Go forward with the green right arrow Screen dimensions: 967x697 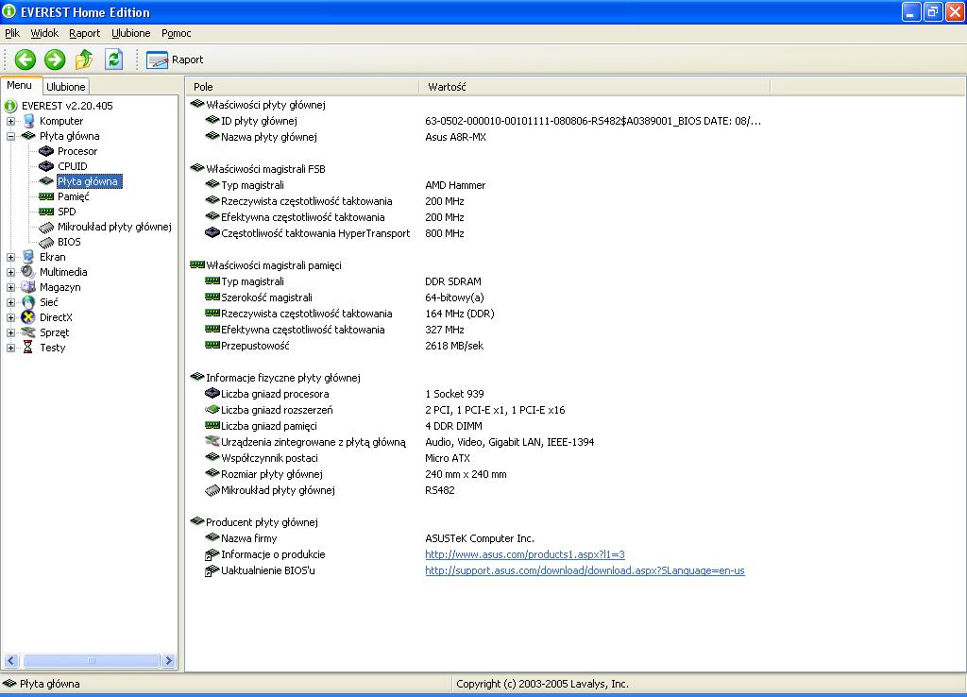point(54,59)
